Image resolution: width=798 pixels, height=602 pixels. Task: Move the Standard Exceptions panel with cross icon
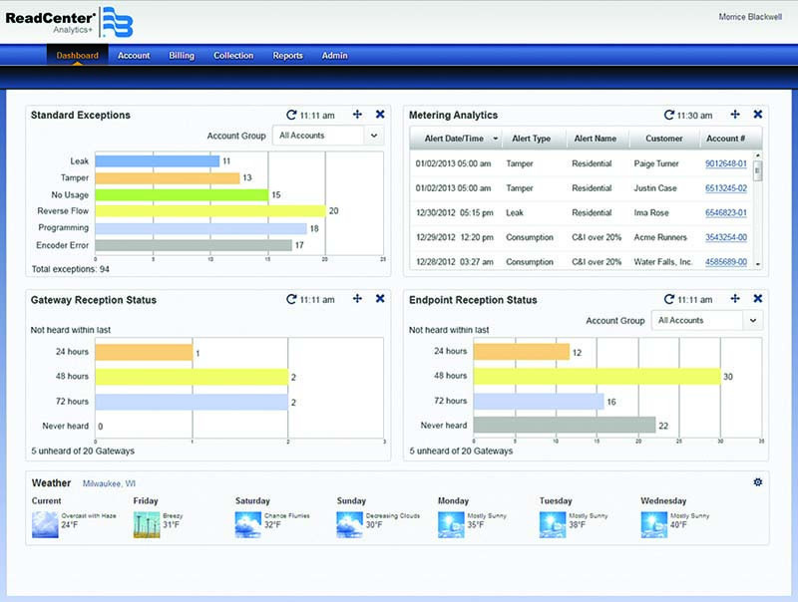(357, 116)
